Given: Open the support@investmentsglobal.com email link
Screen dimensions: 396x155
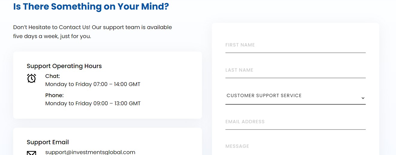Looking at the screenshot, I should coord(90,152).
